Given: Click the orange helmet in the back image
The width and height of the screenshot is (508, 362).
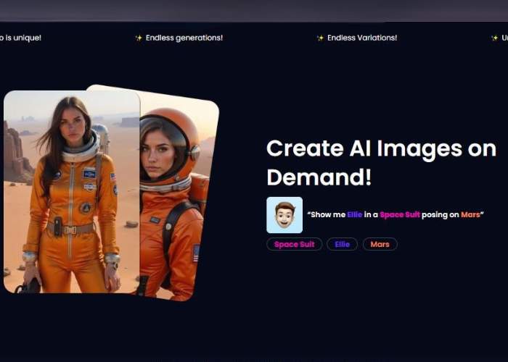Looking at the screenshot, I should pyautogui.click(x=174, y=138).
